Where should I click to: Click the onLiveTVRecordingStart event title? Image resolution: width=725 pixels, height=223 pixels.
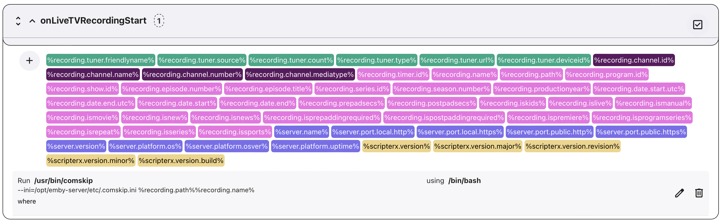[x=93, y=21]
